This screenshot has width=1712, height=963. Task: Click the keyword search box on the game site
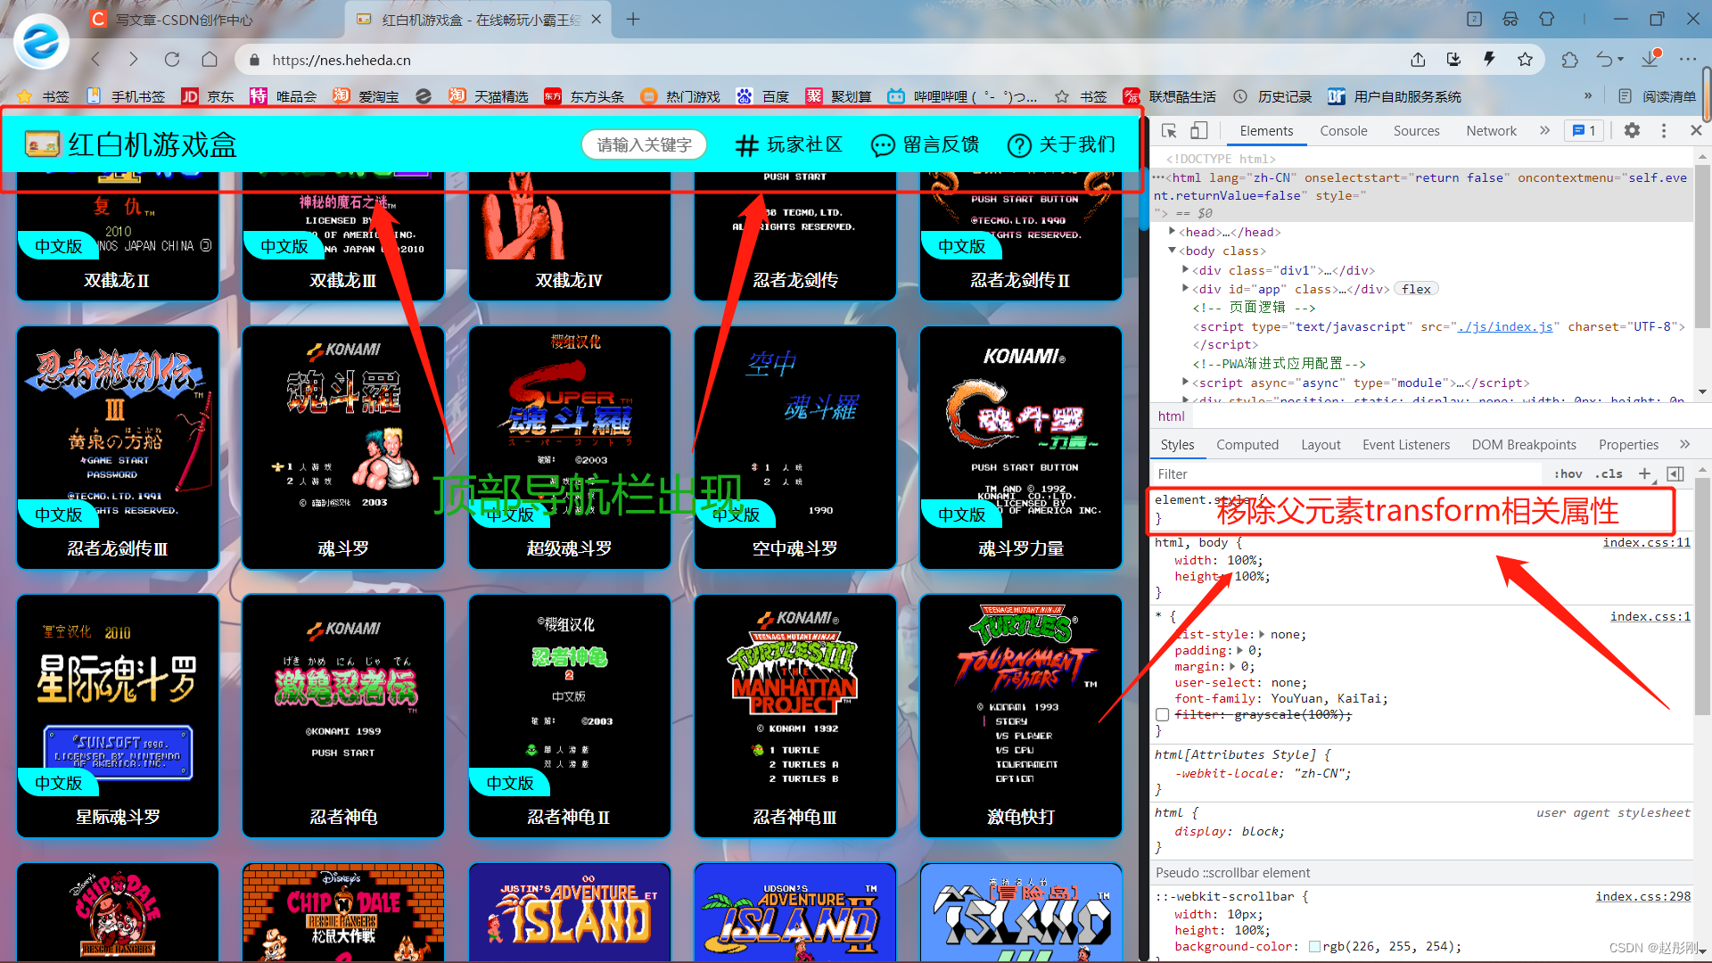point(644,144)
